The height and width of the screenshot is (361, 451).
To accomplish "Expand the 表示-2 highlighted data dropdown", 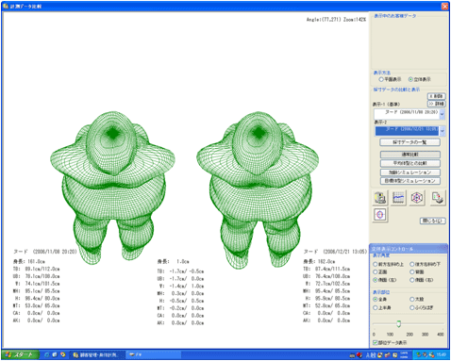I will tap(442, 131).
